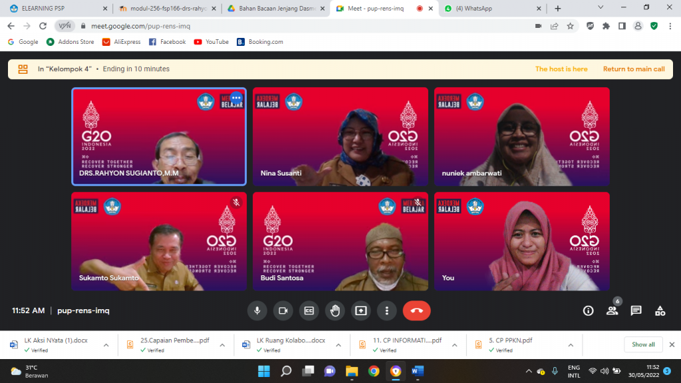Switch to the ELEARNING PSP tab

click(x=55, y=9)
